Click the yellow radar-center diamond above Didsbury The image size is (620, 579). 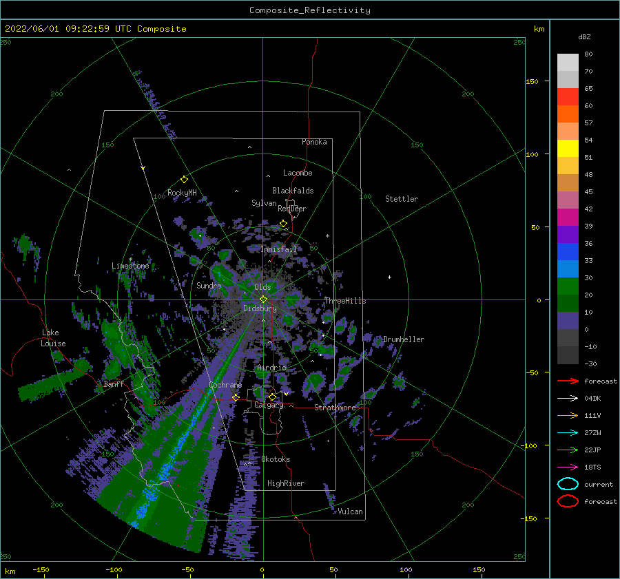[263, 299]
